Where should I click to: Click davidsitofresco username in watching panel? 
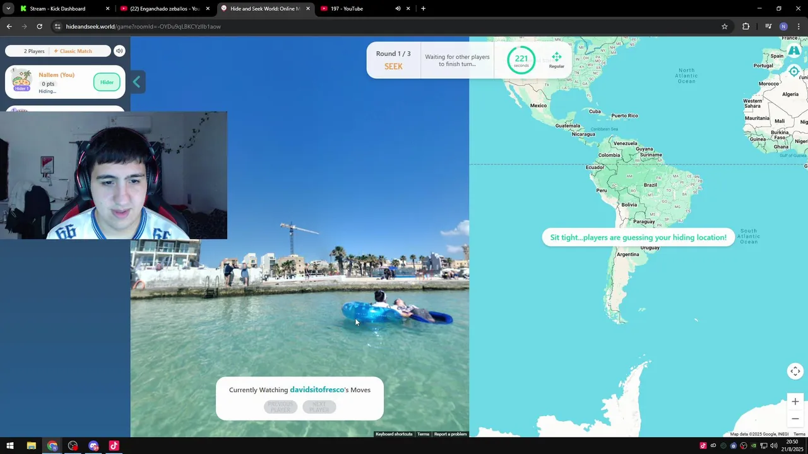click(x=317, y=390)
